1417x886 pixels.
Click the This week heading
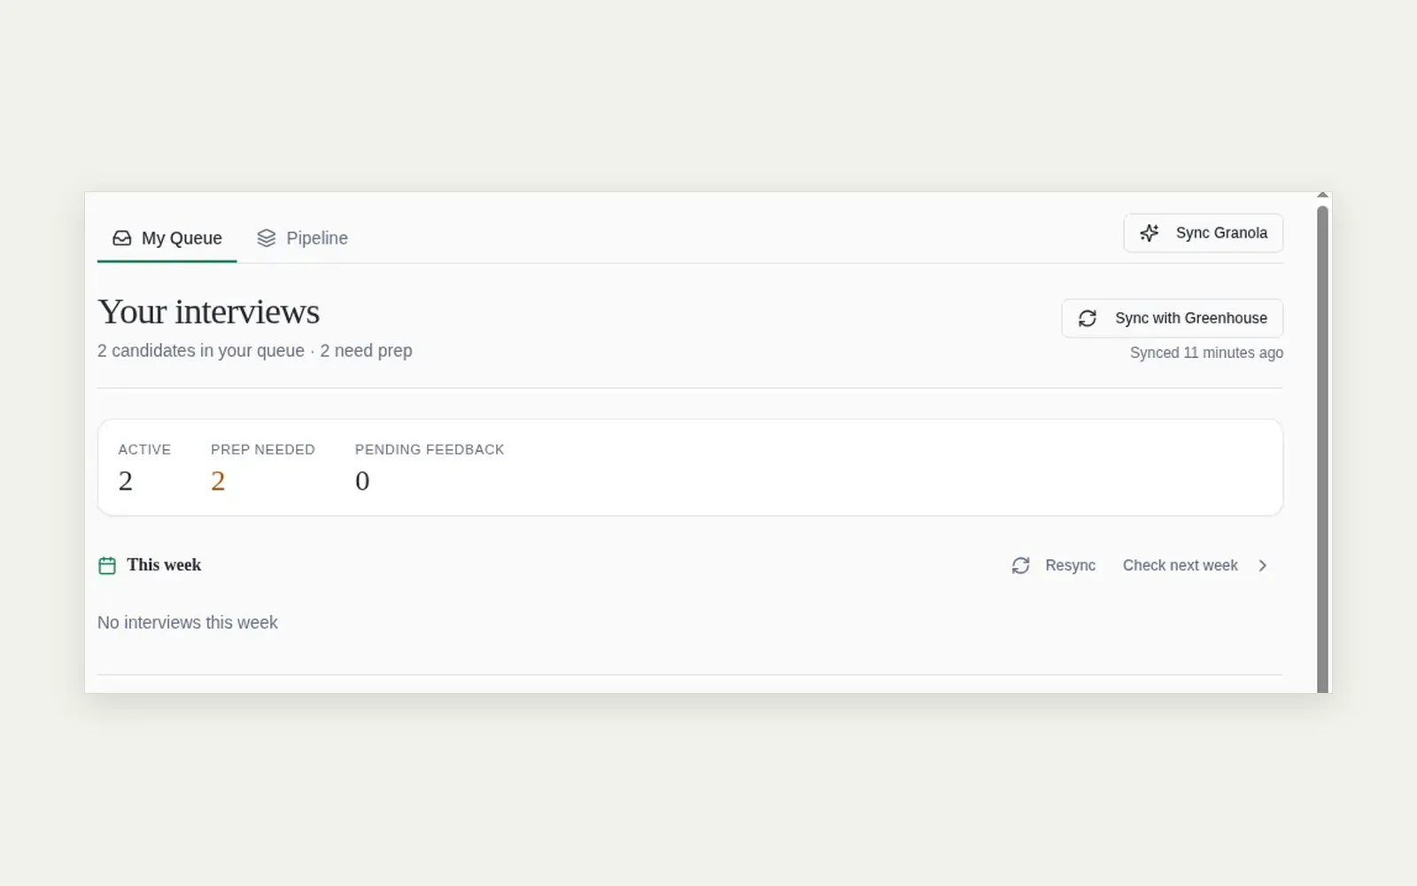click(164, 565)
